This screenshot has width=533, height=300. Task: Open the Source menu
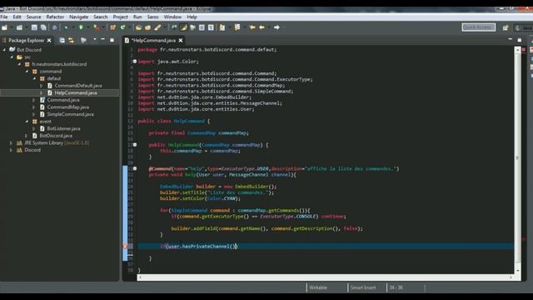[x=33, y=17]
